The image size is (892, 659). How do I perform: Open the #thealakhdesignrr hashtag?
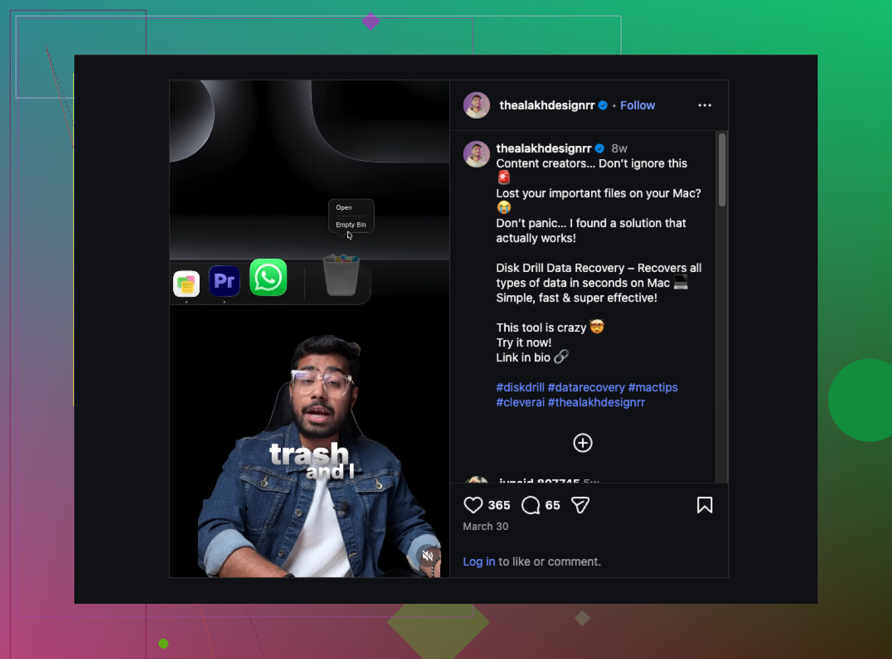point(596,402)
